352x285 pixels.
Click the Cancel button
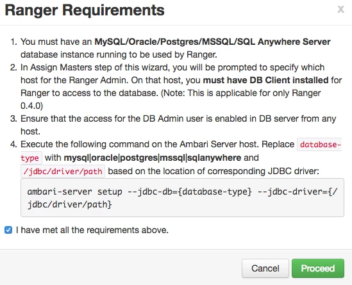pyautogui.click(x=265, y=268)
